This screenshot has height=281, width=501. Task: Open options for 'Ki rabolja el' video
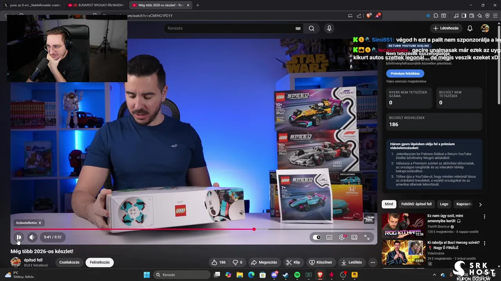tap(485, 243)
